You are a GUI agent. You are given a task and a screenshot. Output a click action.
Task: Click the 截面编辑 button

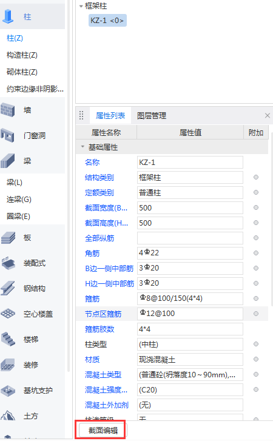(103, 430)
